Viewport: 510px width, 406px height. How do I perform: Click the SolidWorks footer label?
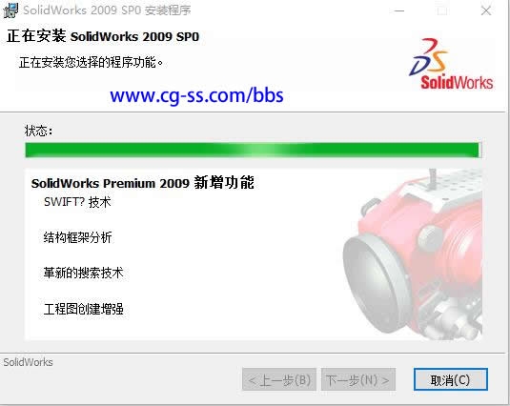coord(28,362)
